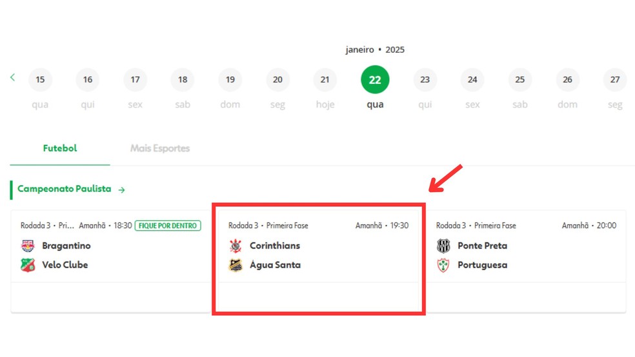The image size is (635, 357).
Task: Click the Portuguesa team crest
Action: (x=443, y=265)
